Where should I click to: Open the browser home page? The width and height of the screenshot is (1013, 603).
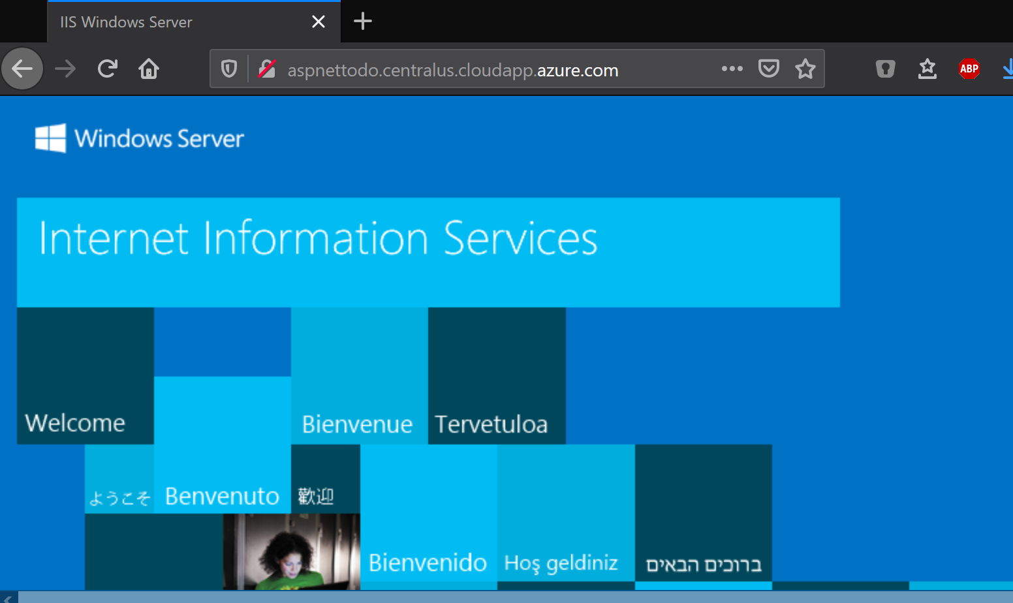[x=149, y=69]
